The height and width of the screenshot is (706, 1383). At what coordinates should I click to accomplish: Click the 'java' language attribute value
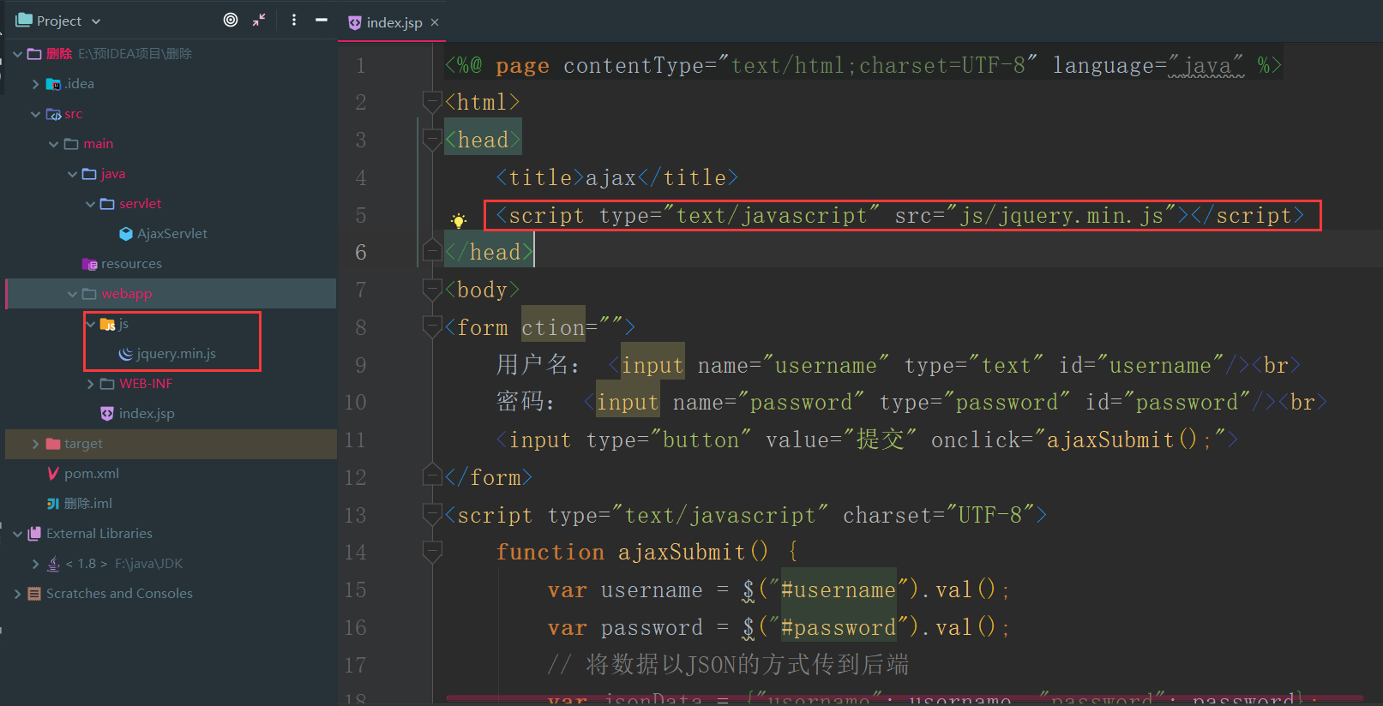1206,65
